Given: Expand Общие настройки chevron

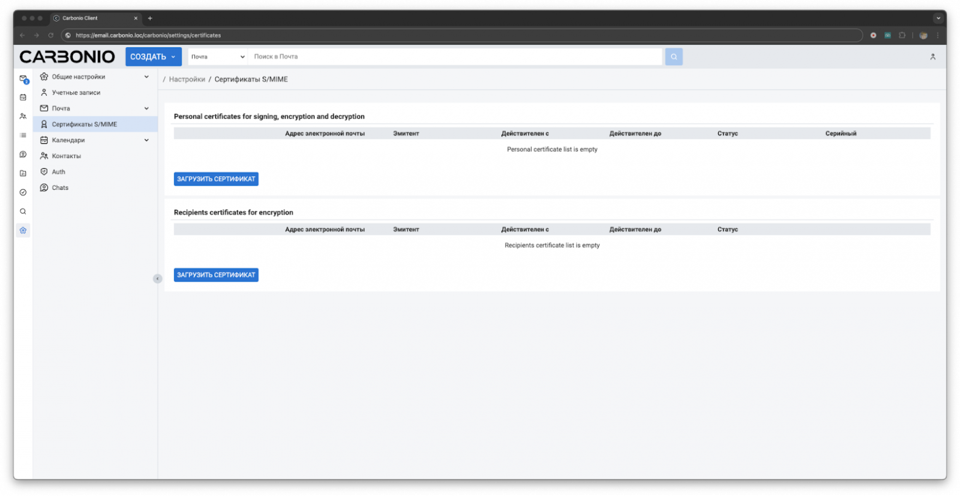Looking at the screenshot, I should [146, 77].
